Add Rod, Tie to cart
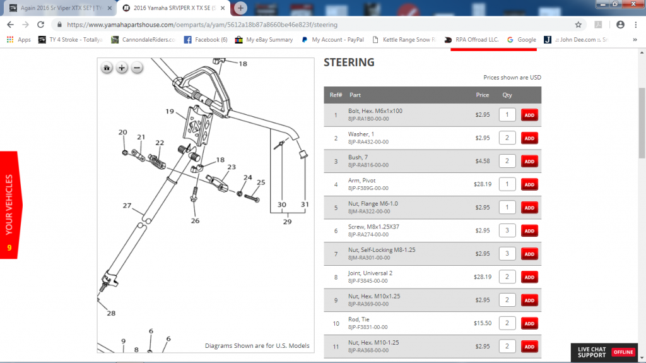 529,323
